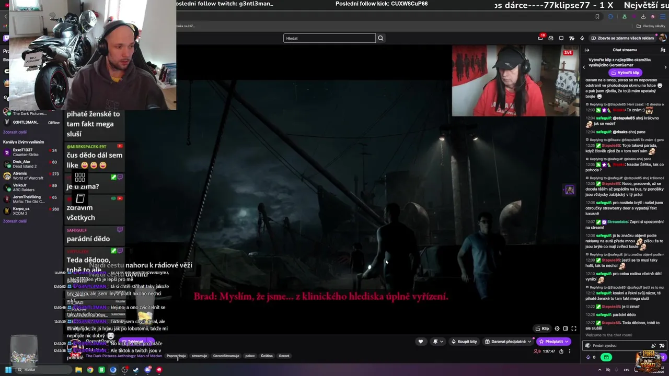Click Zobrazit další under live channels
This screenshot has width=669, height=376.
click(x=15, y=221)
